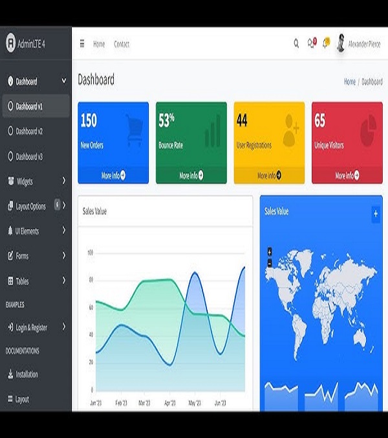Open the notifications bell icon
Image resolution: width=388 pixels, height=438 pixels.
(x=325, y=43)
